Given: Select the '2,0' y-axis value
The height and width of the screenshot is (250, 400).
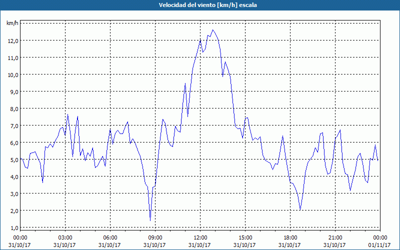Looking at the screenshot, I should tap(14, 211).
